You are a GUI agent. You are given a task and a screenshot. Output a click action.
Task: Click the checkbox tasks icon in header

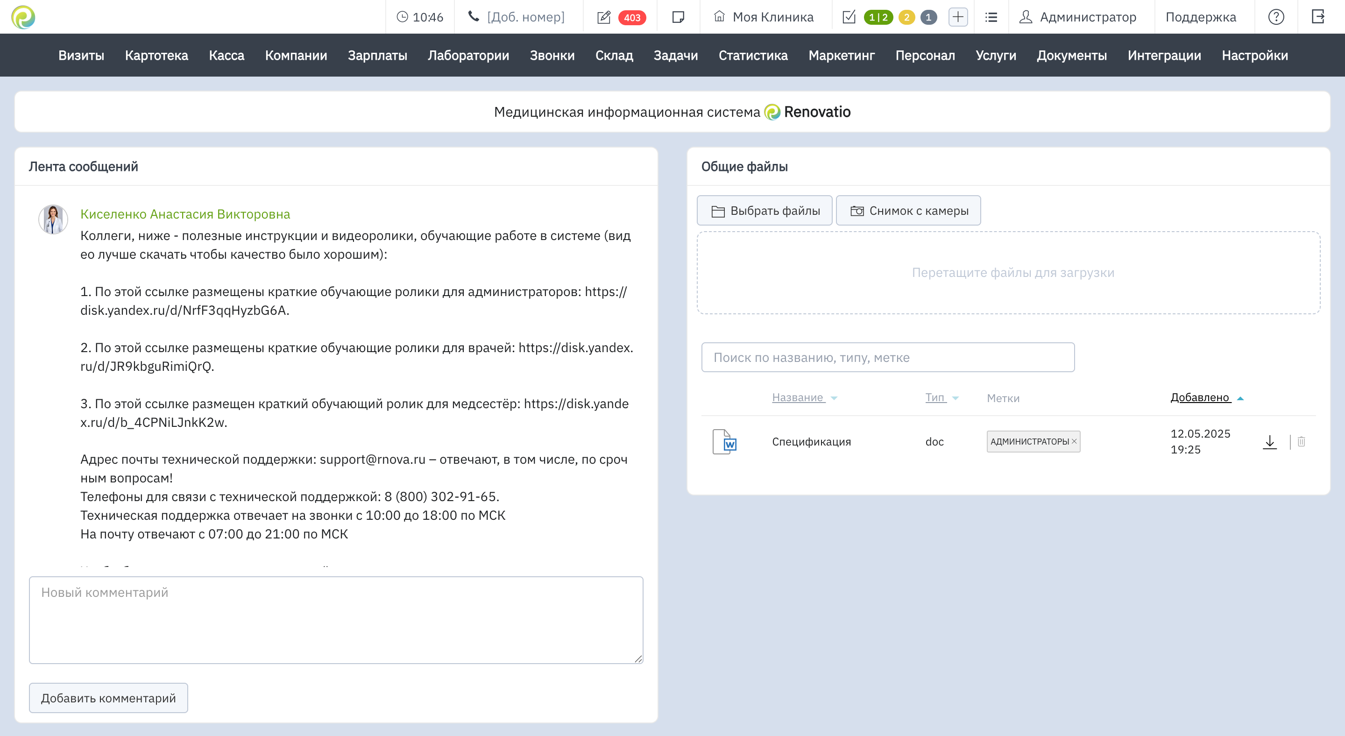(x=849, y=17)
